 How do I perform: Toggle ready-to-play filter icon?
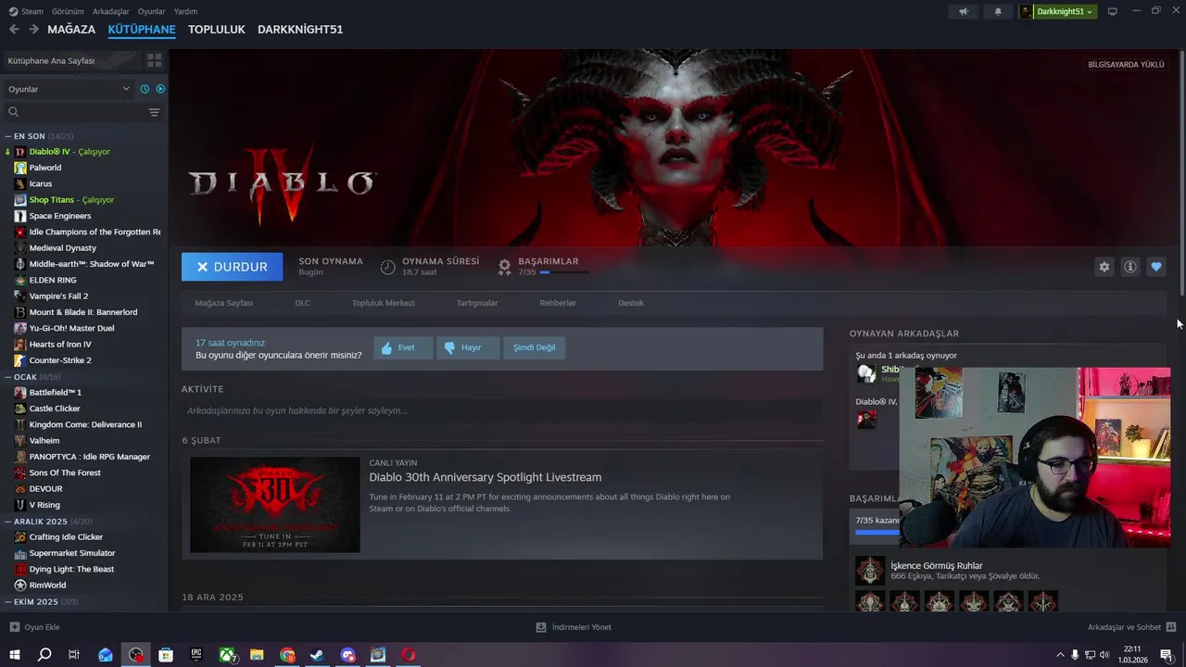[160, 89]
